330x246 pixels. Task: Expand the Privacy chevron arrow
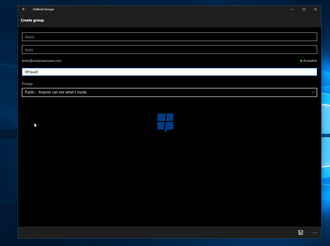click(x=313, y=92)
